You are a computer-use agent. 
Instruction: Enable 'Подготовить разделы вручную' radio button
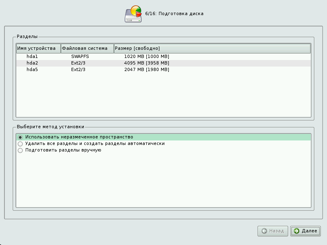(x=20, y=150)
